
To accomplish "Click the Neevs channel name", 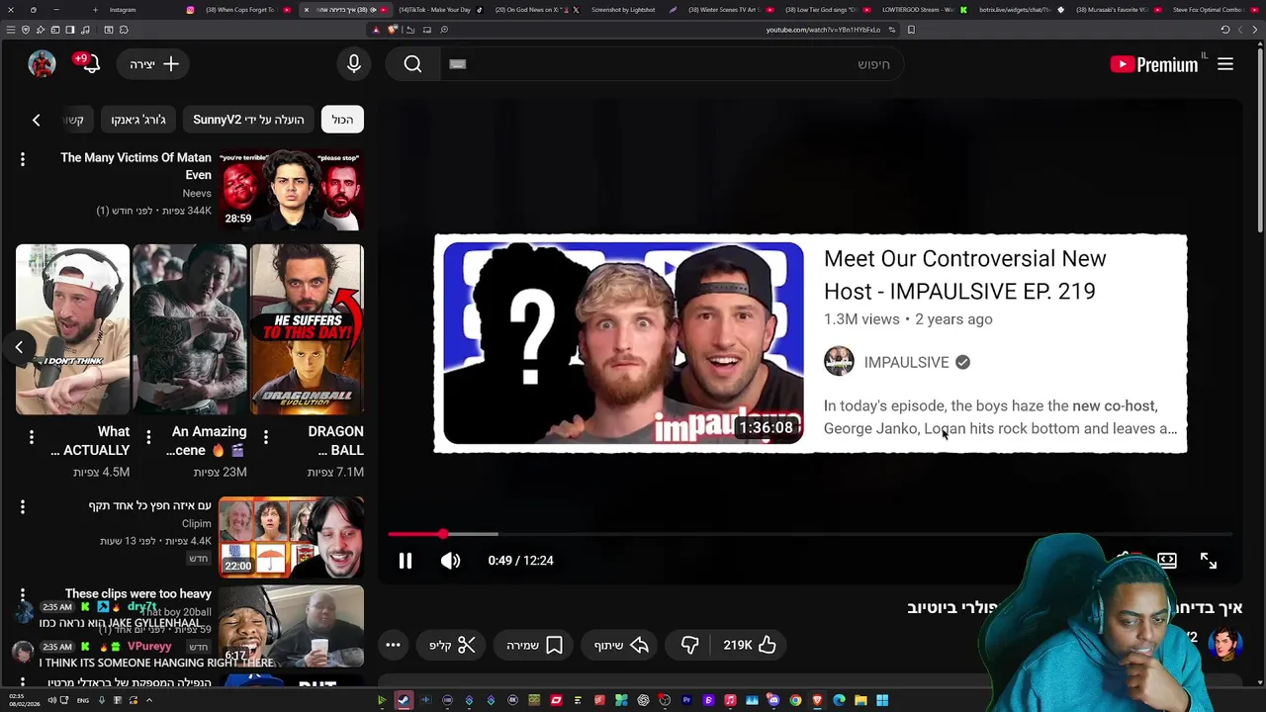I will pyautogui.click(x=197, y=194).
